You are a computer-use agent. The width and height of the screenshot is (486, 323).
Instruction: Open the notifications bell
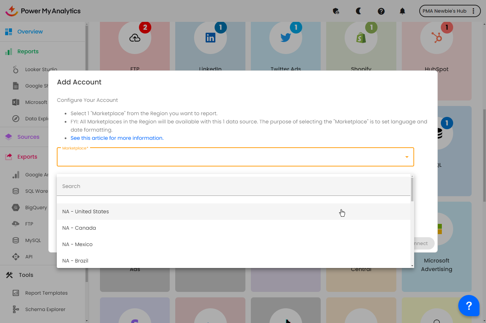402,11
